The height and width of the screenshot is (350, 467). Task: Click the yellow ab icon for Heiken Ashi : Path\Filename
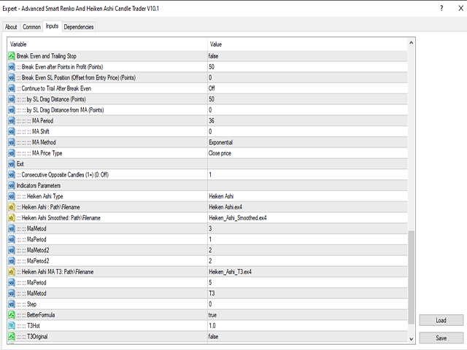[x=12, y=207]
